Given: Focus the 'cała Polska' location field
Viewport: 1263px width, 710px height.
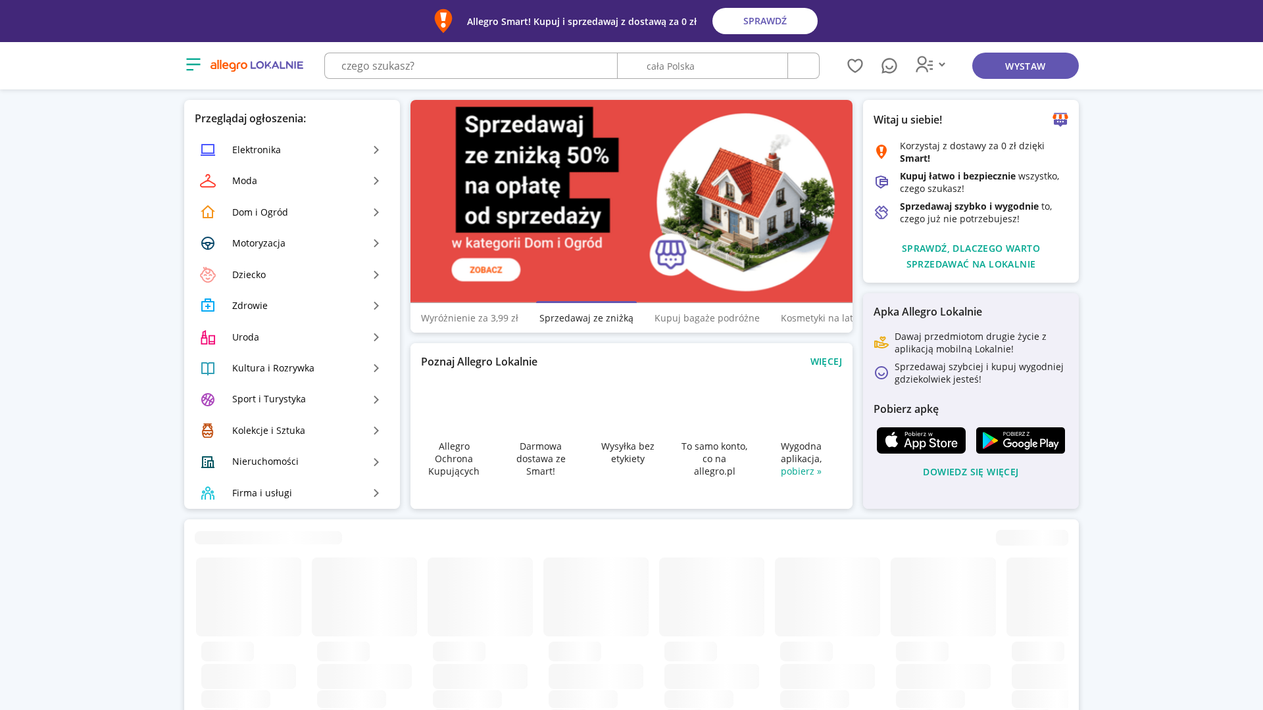Looking at the screenshot, I should (703, 66).
